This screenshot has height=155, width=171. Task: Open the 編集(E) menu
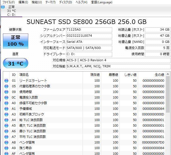point(23,2)
